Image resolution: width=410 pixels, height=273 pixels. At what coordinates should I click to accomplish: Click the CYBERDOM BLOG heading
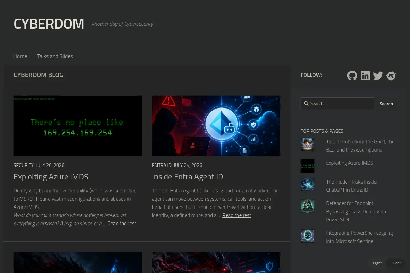(39, 75)
